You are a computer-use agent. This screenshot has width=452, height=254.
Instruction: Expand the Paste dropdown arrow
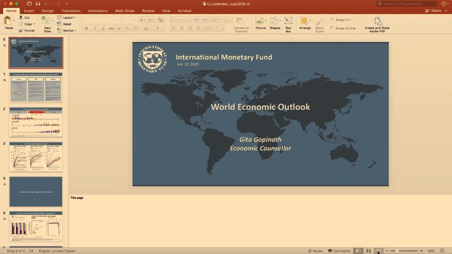click(14, 21)
